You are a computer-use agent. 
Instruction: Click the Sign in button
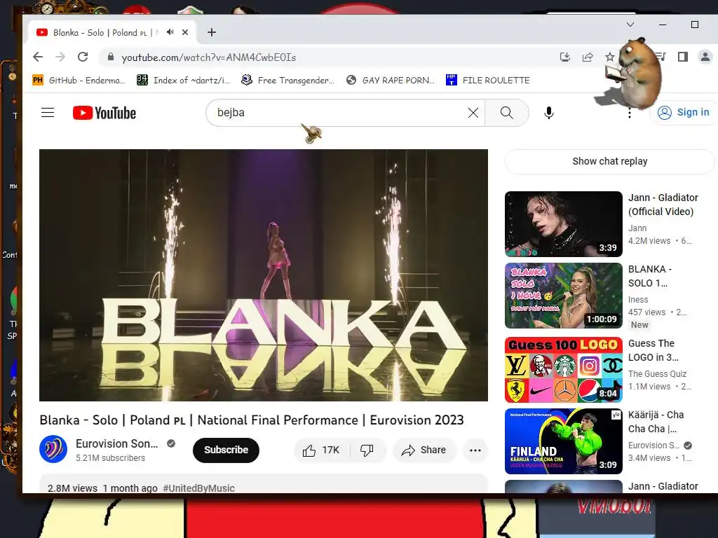click(683, 113)
